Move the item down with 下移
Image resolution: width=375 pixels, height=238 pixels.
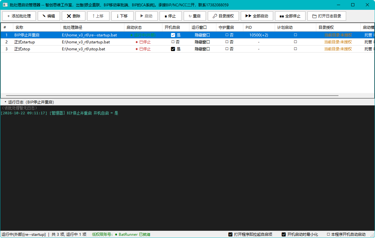tap(122, 16)
